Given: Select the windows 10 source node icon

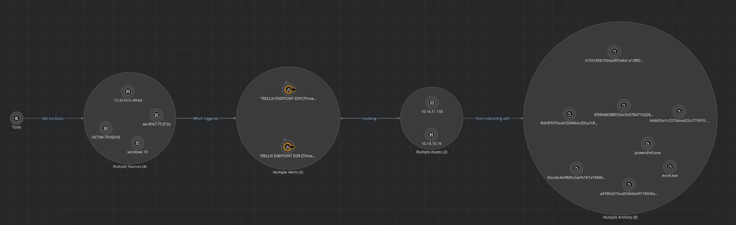Looking at the screenshot, I should 137,143.
